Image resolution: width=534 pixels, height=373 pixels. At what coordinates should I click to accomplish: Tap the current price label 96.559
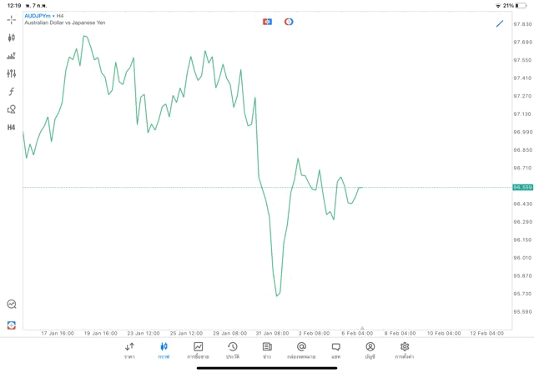coord(522,188)
